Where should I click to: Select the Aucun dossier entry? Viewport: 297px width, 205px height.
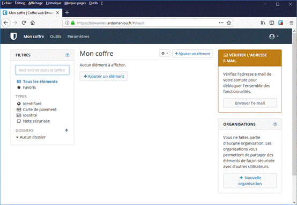[x=33, y=137]
